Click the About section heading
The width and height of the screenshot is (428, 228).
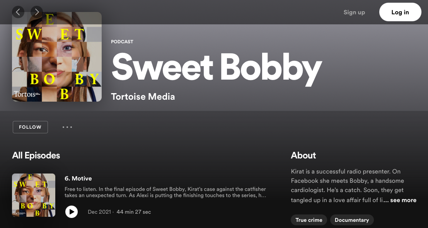[303, 155]
